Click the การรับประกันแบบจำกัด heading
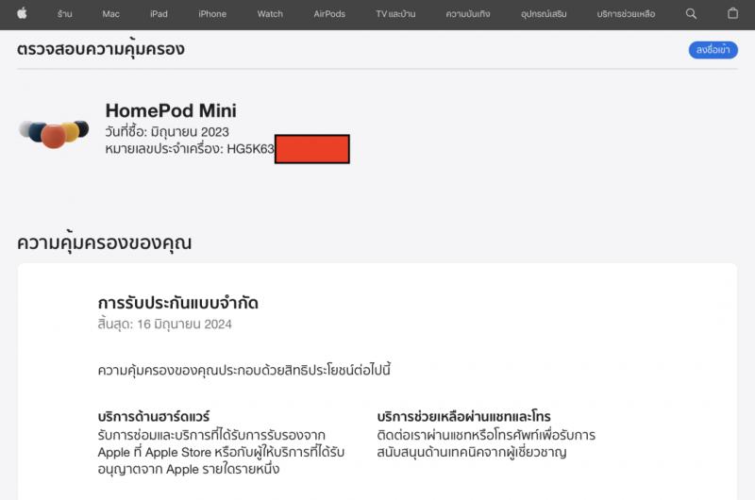 click(x=177, y=303)
